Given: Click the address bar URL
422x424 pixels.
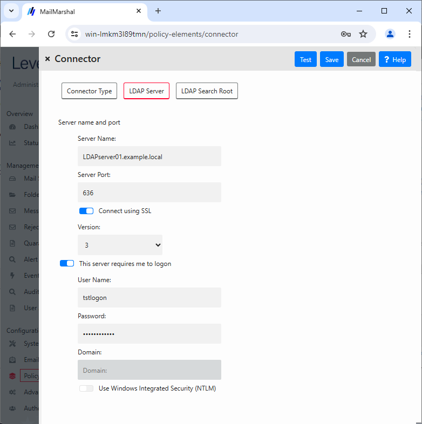Looking at the screenshot, I should (x=161, y=35).
